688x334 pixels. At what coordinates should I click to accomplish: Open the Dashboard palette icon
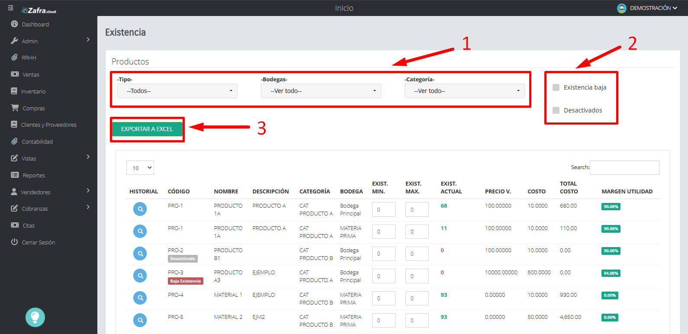coord(14,24)
